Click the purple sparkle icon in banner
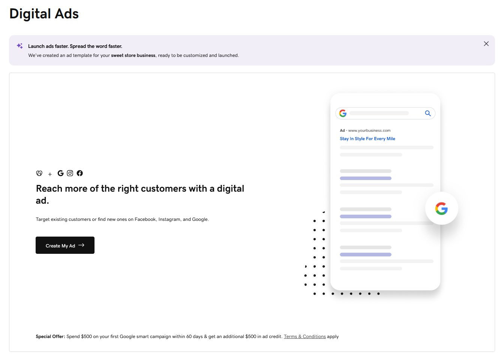The width and height of the screenshot is (504, 359). pyautogui.click(x=20, y=46)
